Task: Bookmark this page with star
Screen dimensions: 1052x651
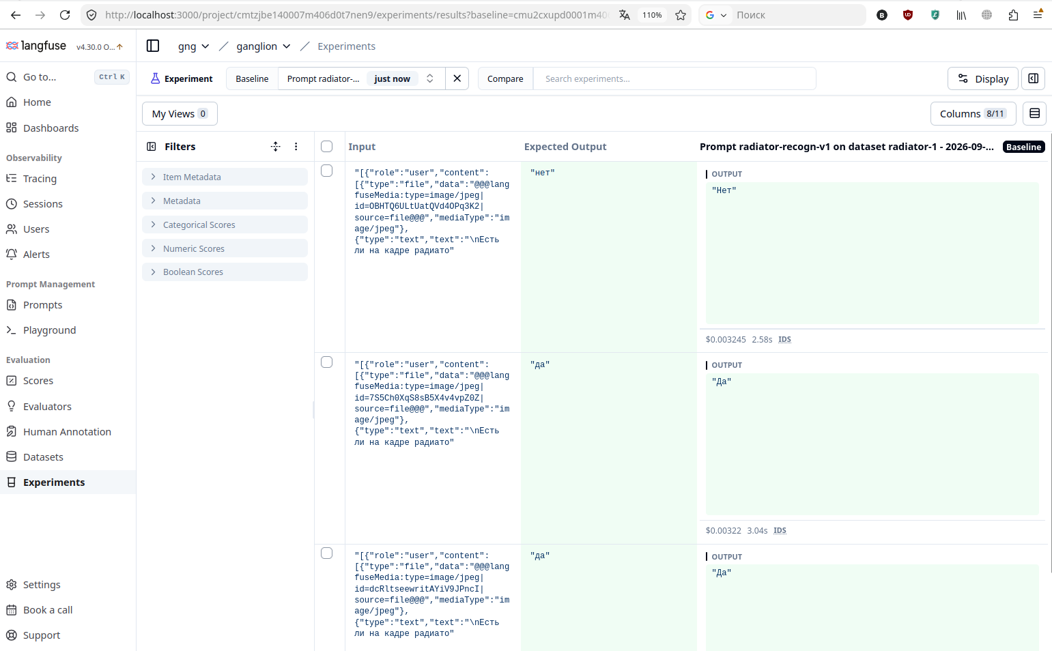Action: point(681,15)
